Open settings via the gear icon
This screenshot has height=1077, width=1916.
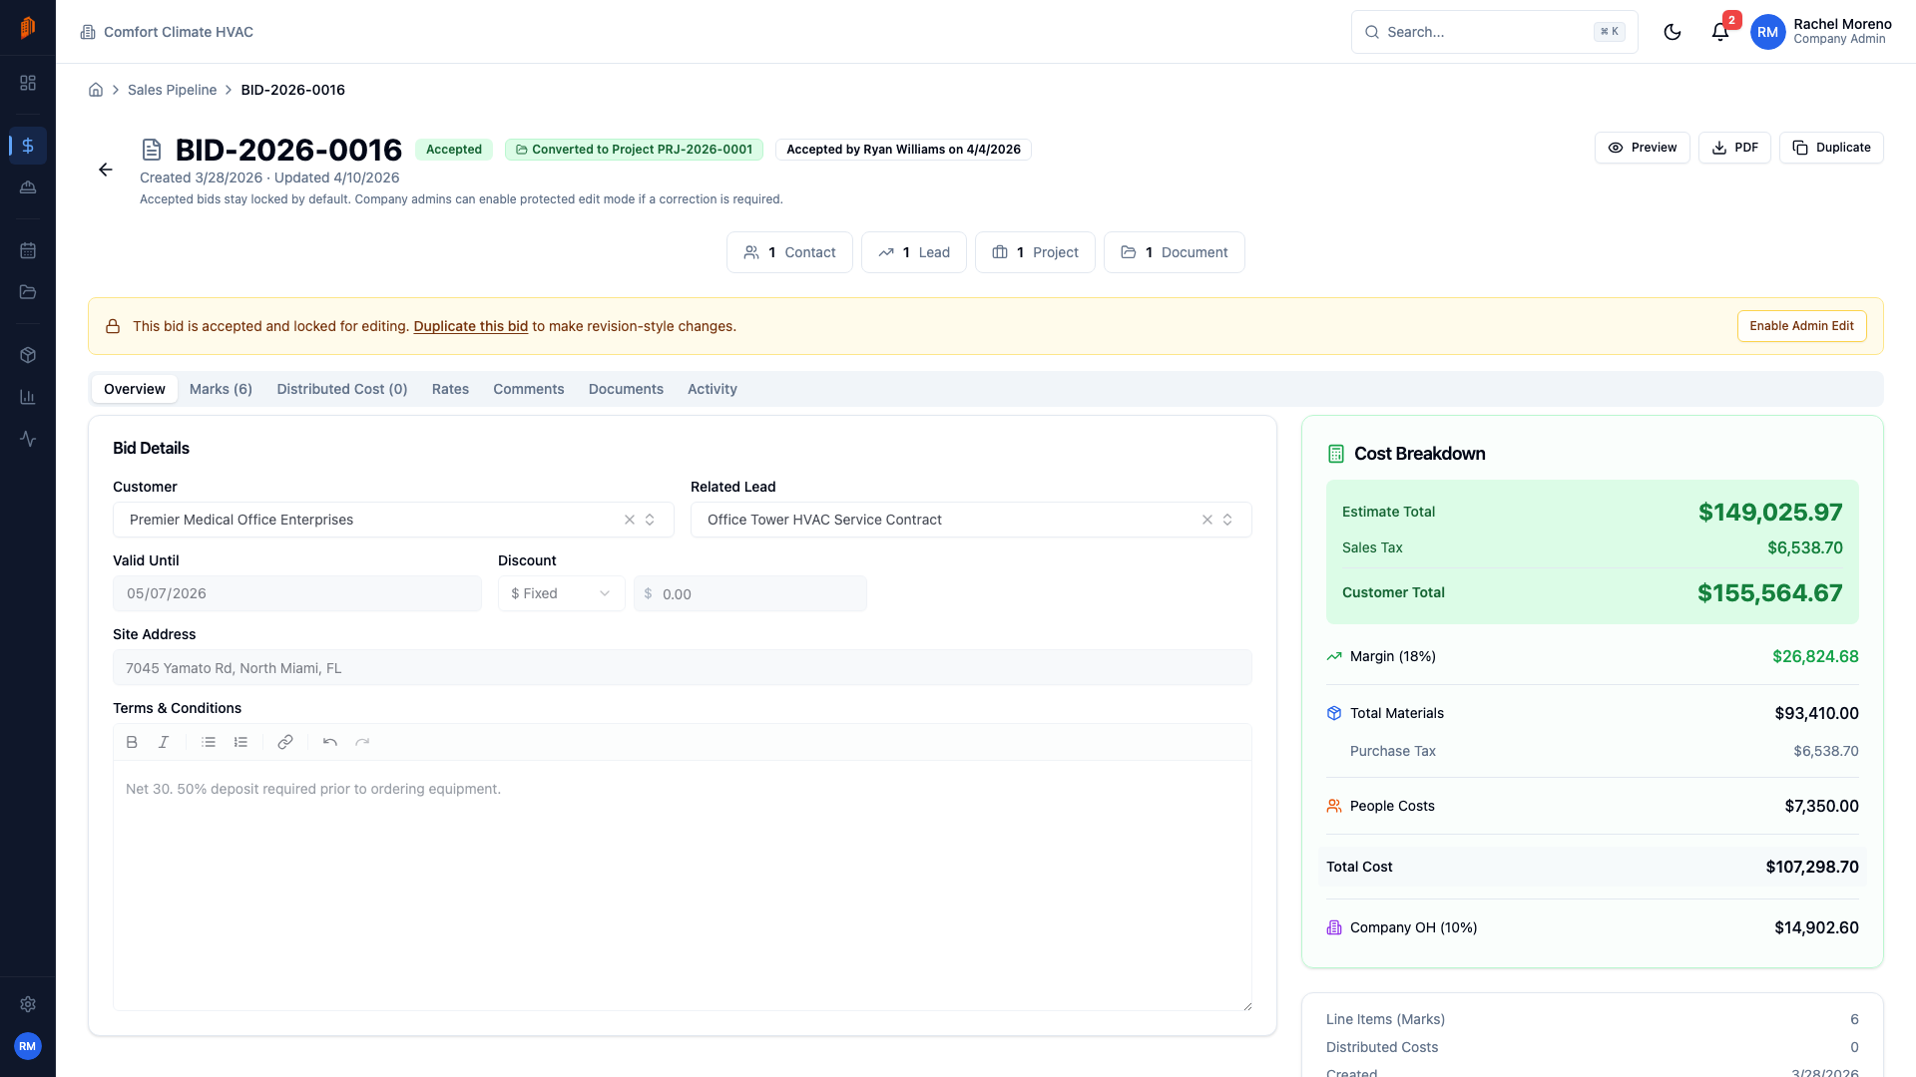pos(28,1004)
